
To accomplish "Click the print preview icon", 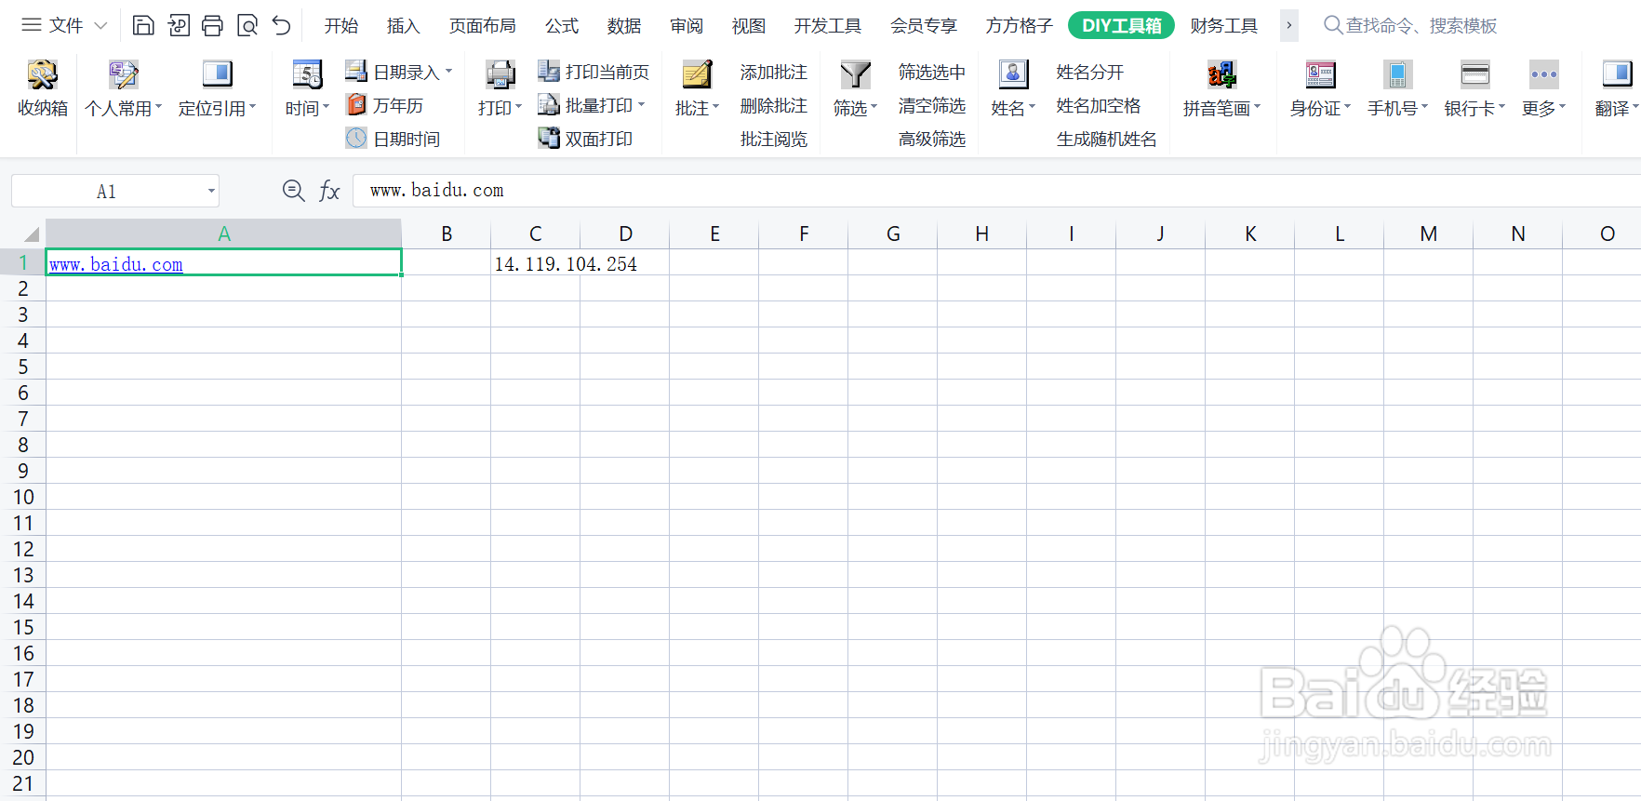I will tap(247, 25).
